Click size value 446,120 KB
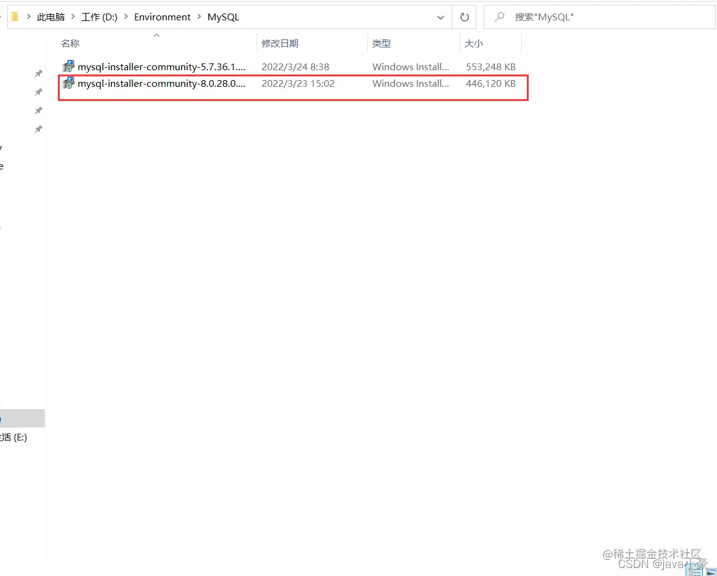The width and height of the screenshot is (717, 576). (x=491, y=83)
